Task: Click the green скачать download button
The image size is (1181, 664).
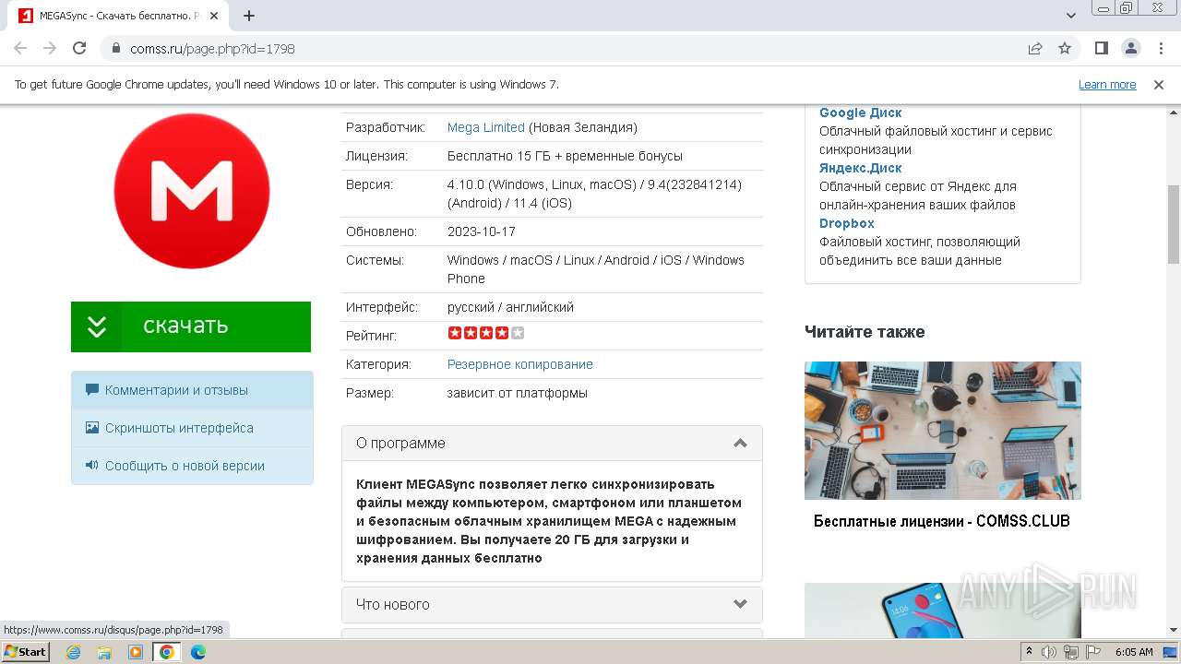Action: [191, 326]
